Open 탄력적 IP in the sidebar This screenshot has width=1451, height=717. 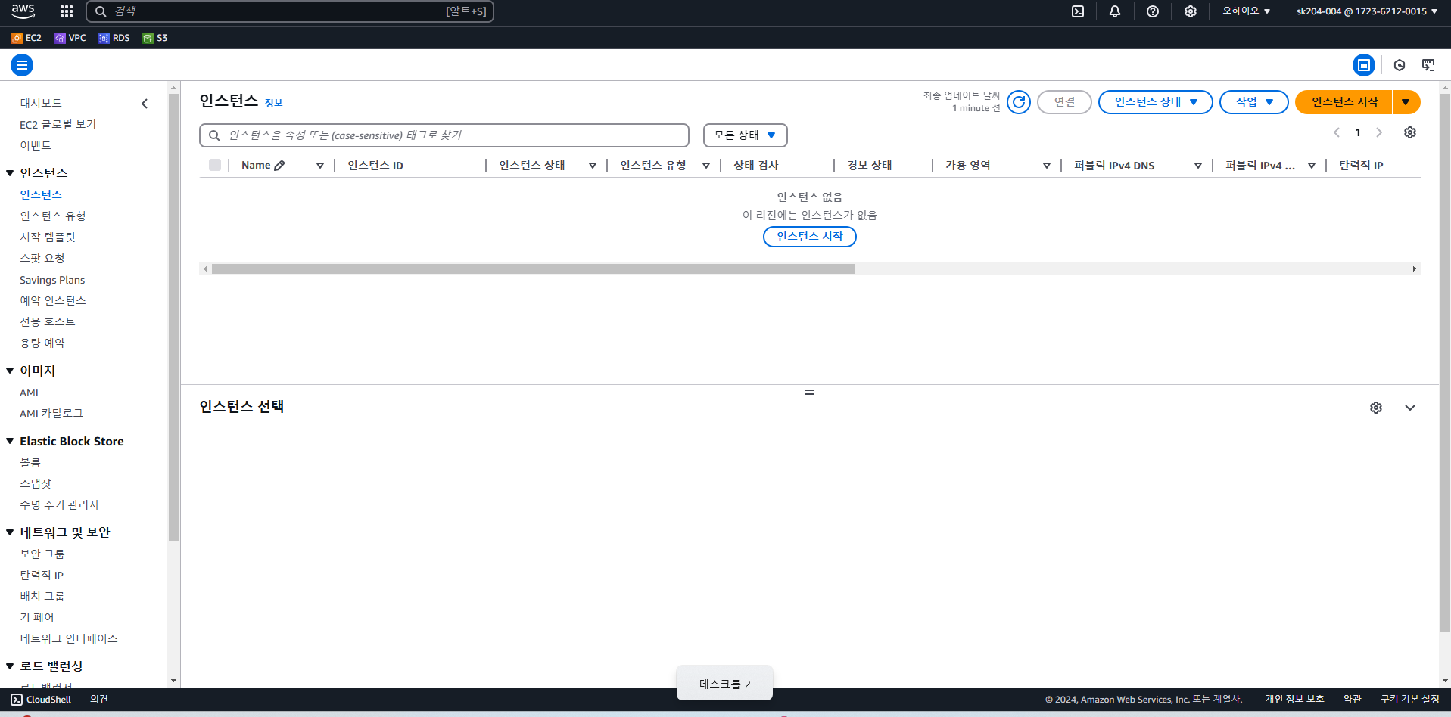click(x=42, y=575)
